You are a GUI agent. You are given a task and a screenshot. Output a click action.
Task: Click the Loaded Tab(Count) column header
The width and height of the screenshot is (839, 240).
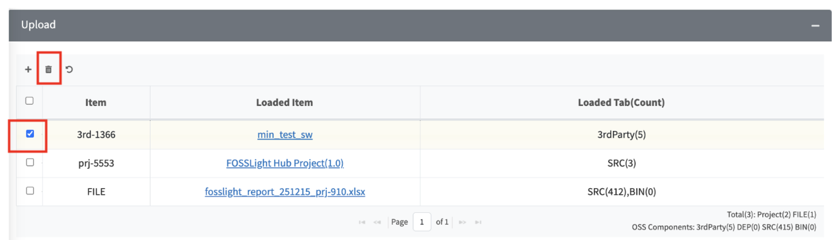pyautogui.click(x=621, y=103)
